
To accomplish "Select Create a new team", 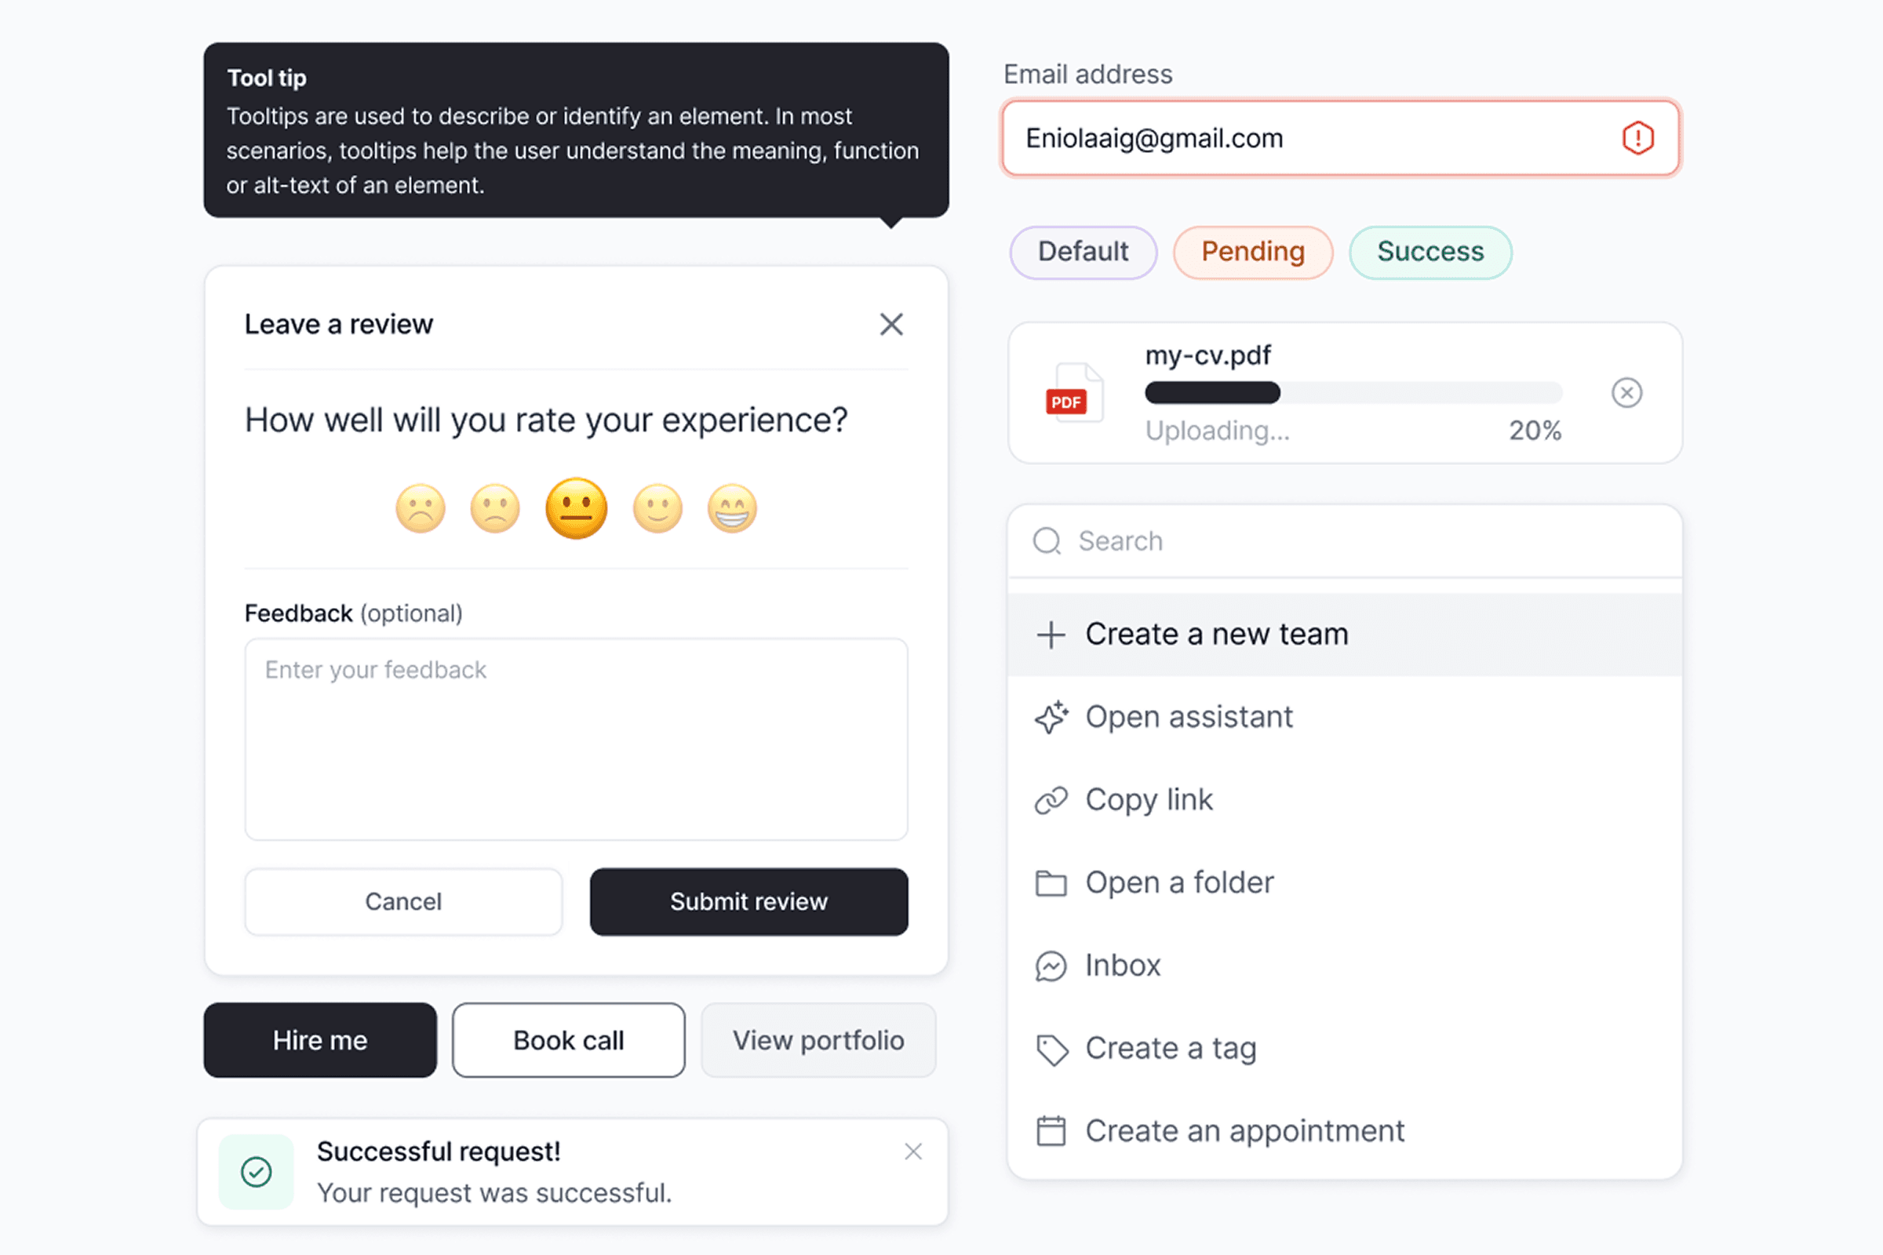I will pyautogui.click(x=1215, y=634).
